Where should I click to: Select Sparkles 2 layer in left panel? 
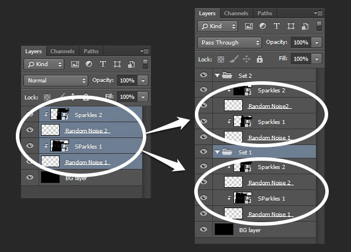pyautogui.click(x=91, y=115)
